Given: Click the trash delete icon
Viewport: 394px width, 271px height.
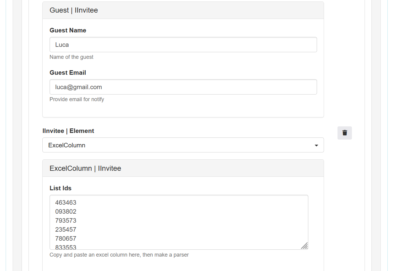Looking at the screenshot, I should coord(344,133).
